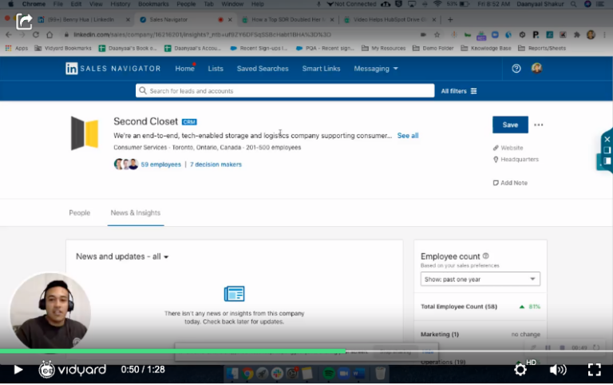Close the side widget with X
Image resolution: width=613 pixels, height=385 pixels.
click(607, 139)
